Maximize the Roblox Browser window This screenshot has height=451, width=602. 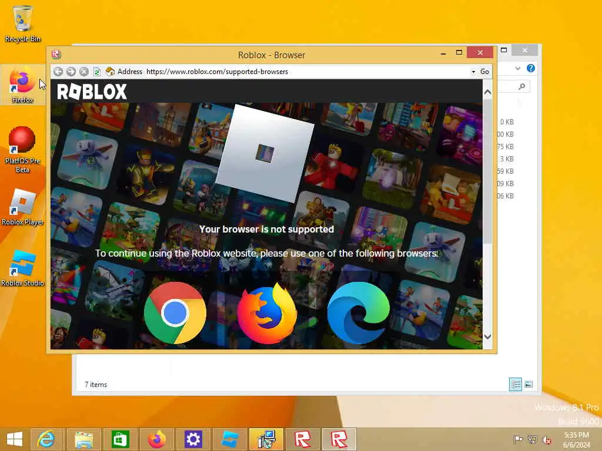[459, 52]
